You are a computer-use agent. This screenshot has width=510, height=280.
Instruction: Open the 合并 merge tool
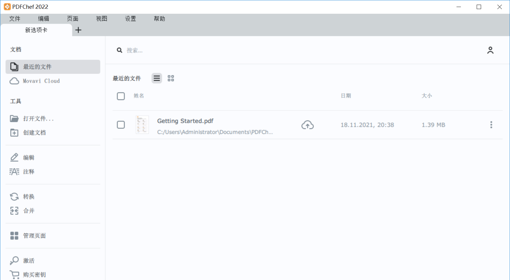pos(22,211)
